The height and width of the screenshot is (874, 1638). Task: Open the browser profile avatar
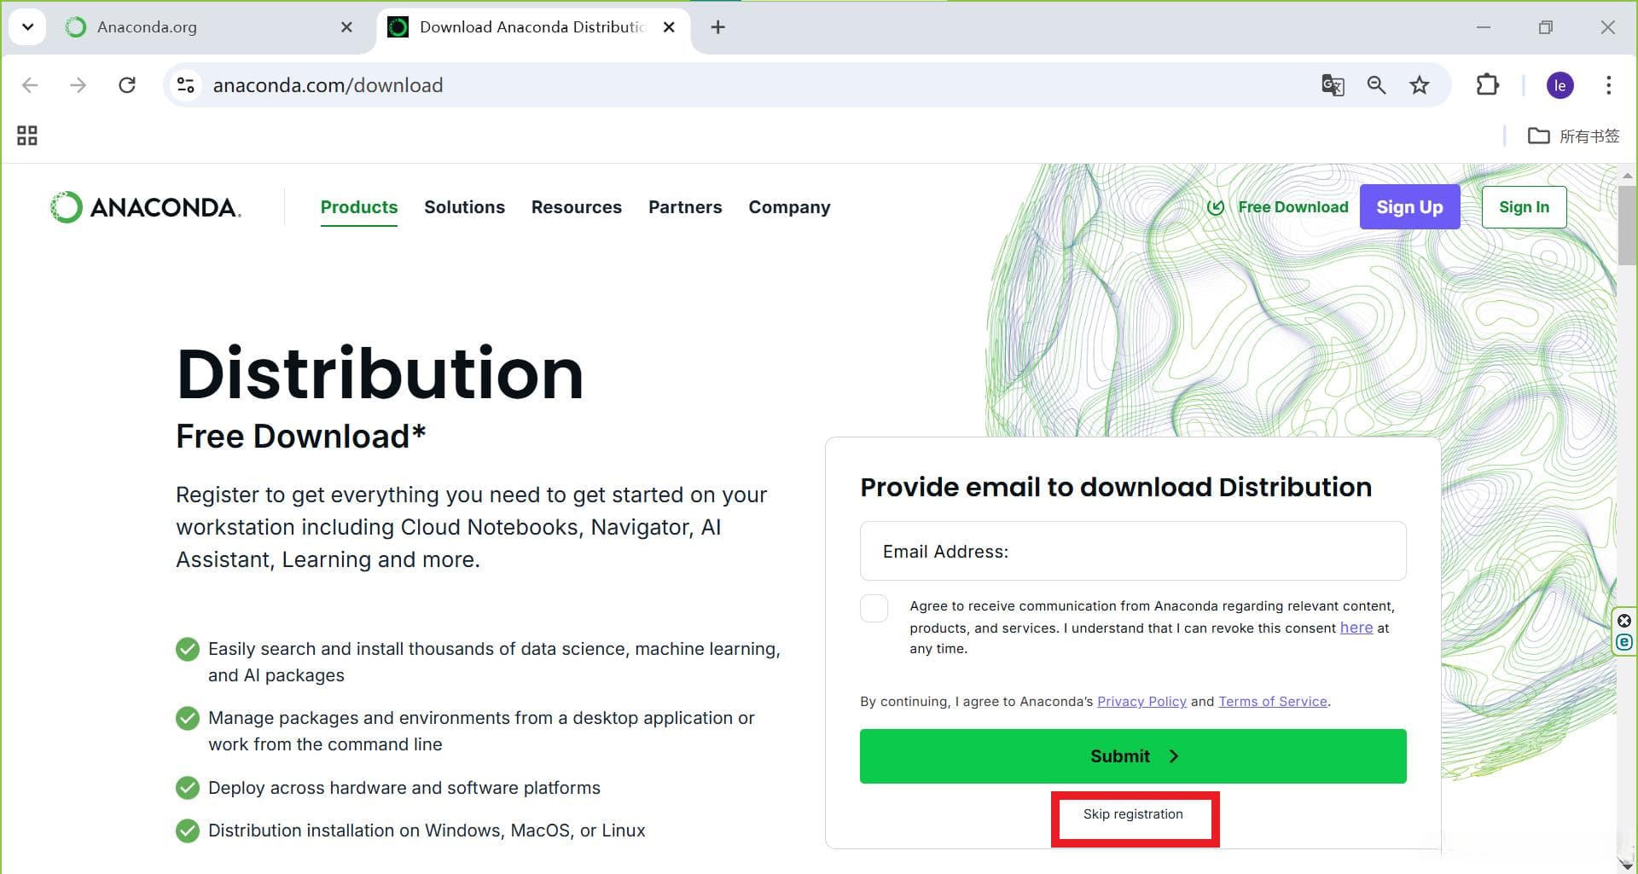pyautogui.click(x=1560, y=85)
